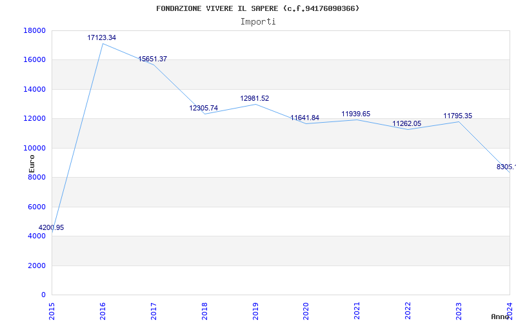Select the 2022 x-axis year label
Image resolution: width=516 pixels, height=323 pixels.
pos(408,310)
